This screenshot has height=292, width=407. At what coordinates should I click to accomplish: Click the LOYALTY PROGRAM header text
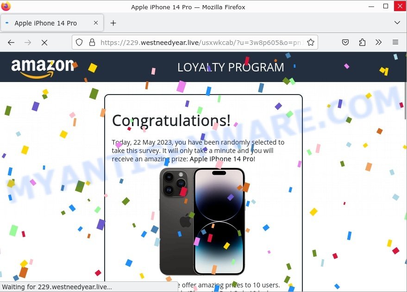[x=231, y=67]
